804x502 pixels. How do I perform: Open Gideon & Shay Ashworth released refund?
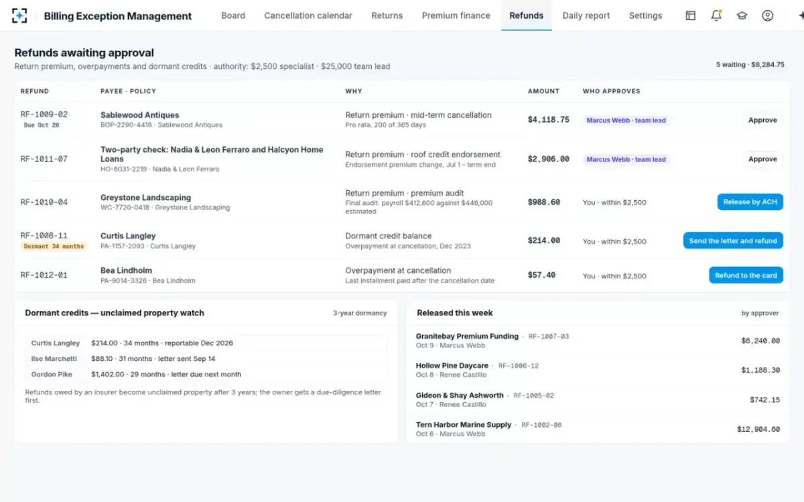[x=598, y=400]
